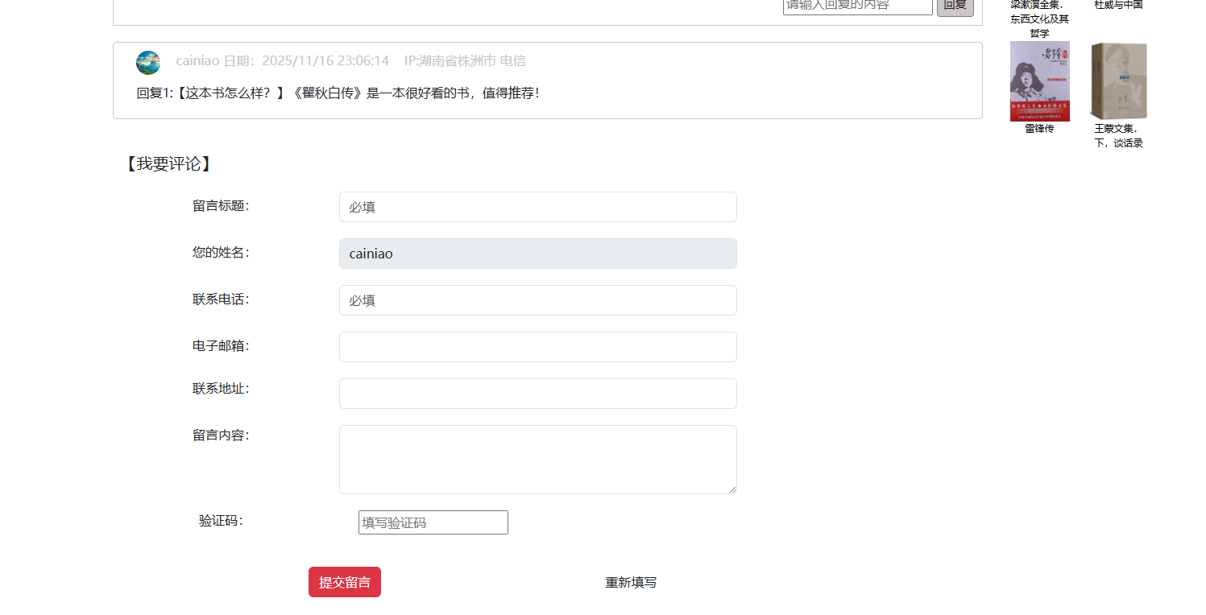Click the 您的姓名 field showing cainiao

[537, 254]
